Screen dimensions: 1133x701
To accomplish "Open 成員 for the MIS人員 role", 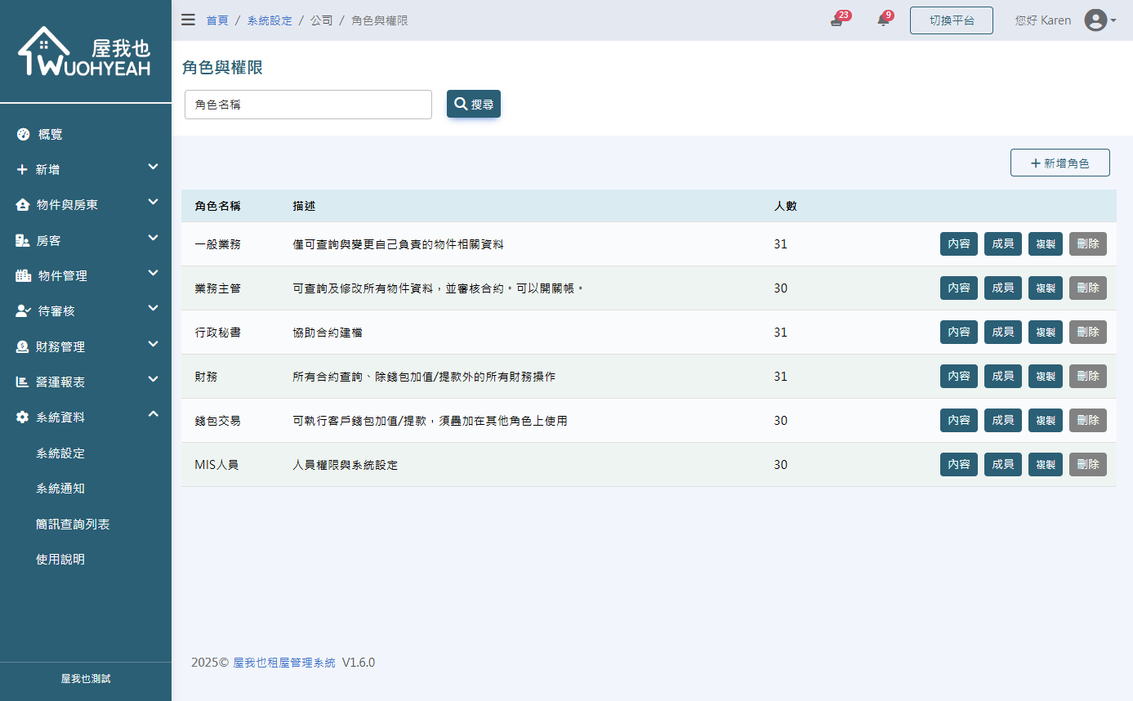I will (x=1002, y=464).
